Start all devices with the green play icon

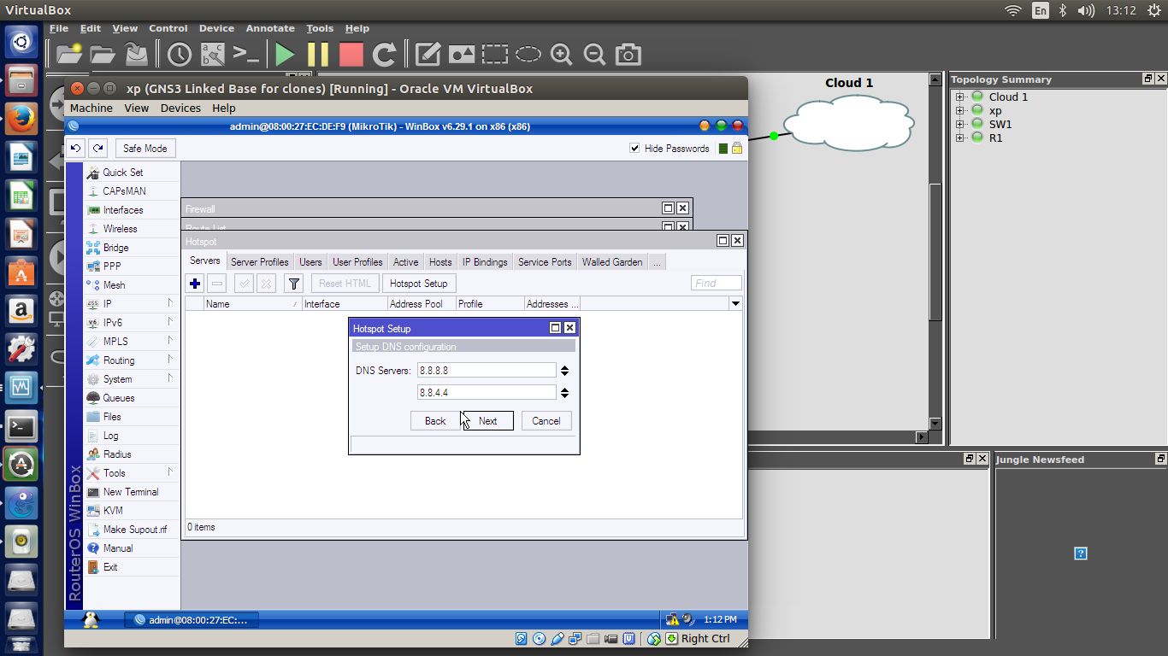285,54
